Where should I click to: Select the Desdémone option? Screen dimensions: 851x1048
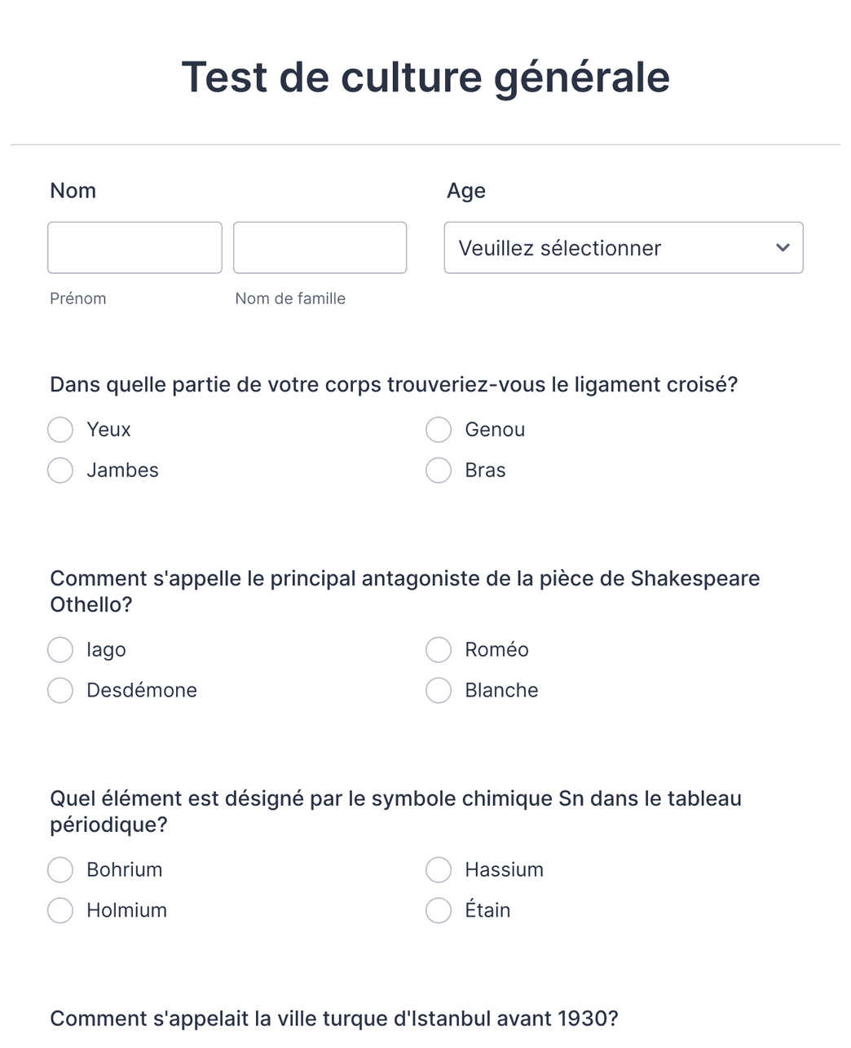[x=60, y=690]
